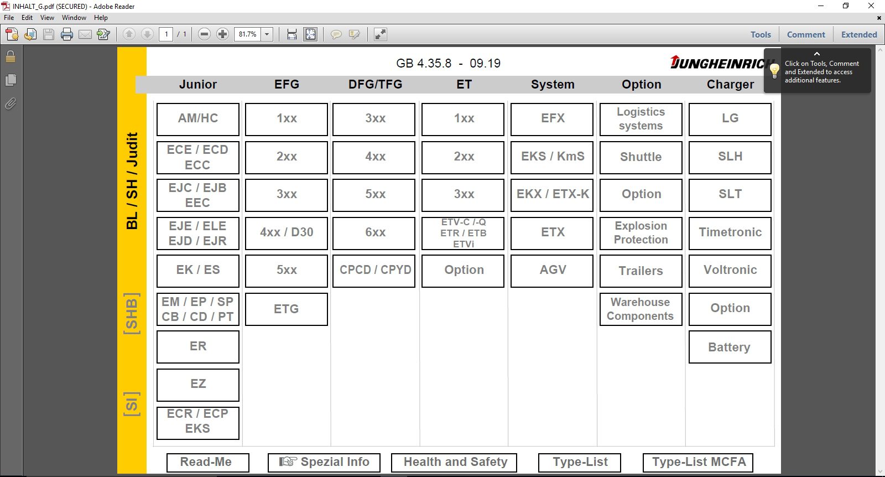
Task: Open the ECE / ECD ECC link
Action: pyautogui.click(x=198, y=157)
